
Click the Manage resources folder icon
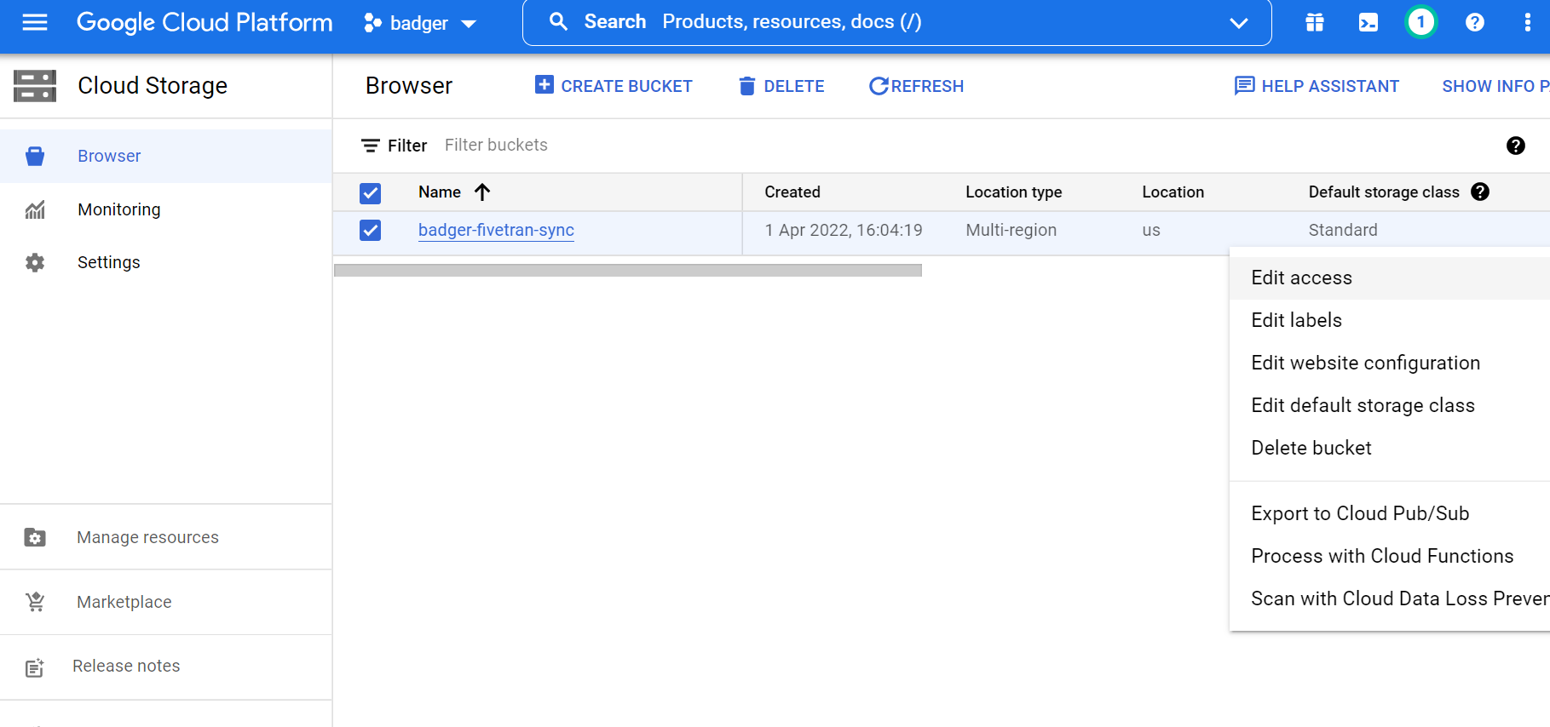click(x=35, y=537)
